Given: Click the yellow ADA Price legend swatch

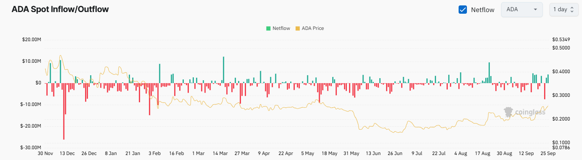Looking at the screenshot, I should [297, 28].
